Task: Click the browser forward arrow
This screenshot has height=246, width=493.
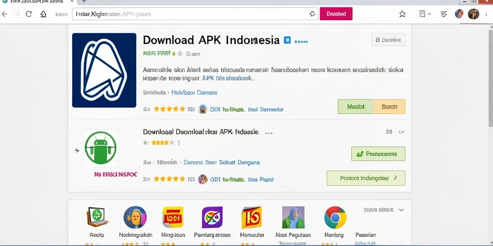Action: tap(16, 14)
